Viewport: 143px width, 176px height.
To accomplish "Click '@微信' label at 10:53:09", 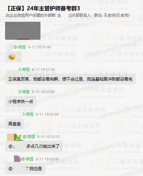I will [27, 159].
